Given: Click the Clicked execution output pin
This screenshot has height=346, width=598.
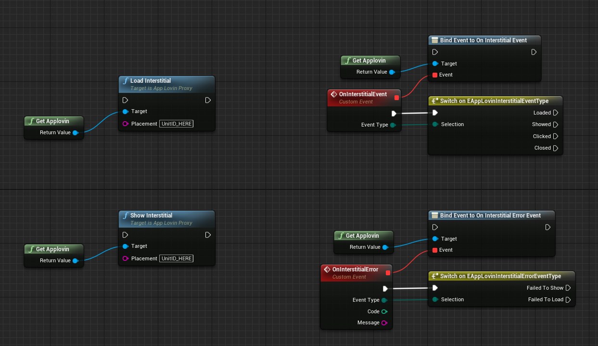Looking at the screenshot, I should pos(555,136).
